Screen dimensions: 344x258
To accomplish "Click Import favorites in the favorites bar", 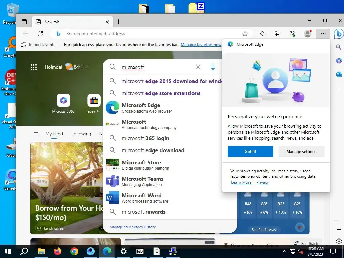I will coord(39,45).
